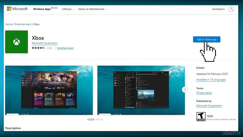Image resolution: width=243 pixels, height=137 pixels.
Task: Open Microsoft Corporation link under Xbox title
Action: [45, 43]
